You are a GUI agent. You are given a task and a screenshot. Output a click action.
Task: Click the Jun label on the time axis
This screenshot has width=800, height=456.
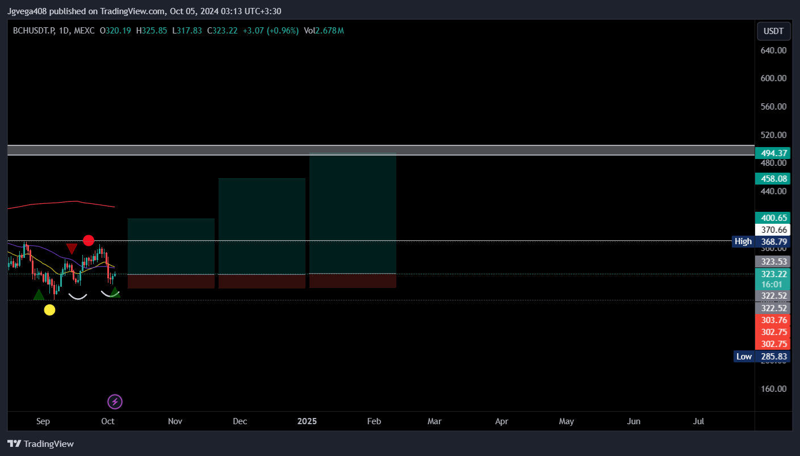[x=634, y=421]
